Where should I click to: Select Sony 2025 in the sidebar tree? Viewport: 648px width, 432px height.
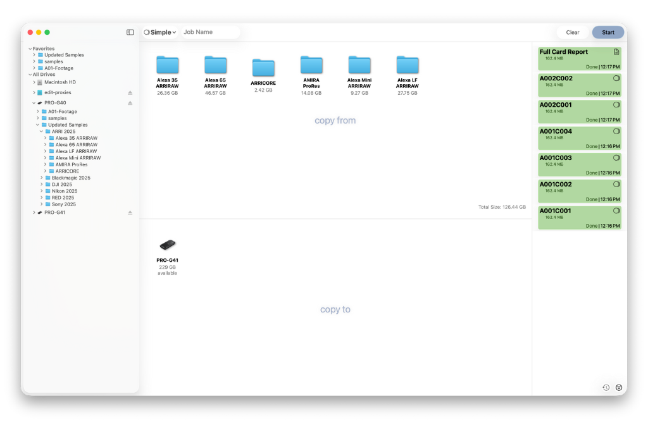[x=63, y=204]
